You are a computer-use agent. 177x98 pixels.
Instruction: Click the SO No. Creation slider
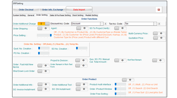82,48
